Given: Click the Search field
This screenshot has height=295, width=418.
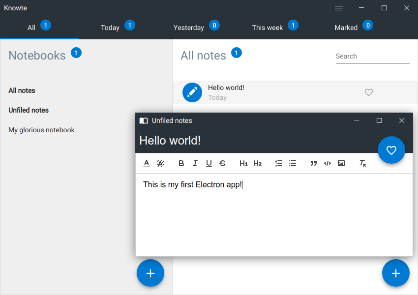Looking at the screenshot, I should click(x=372, y=57).
